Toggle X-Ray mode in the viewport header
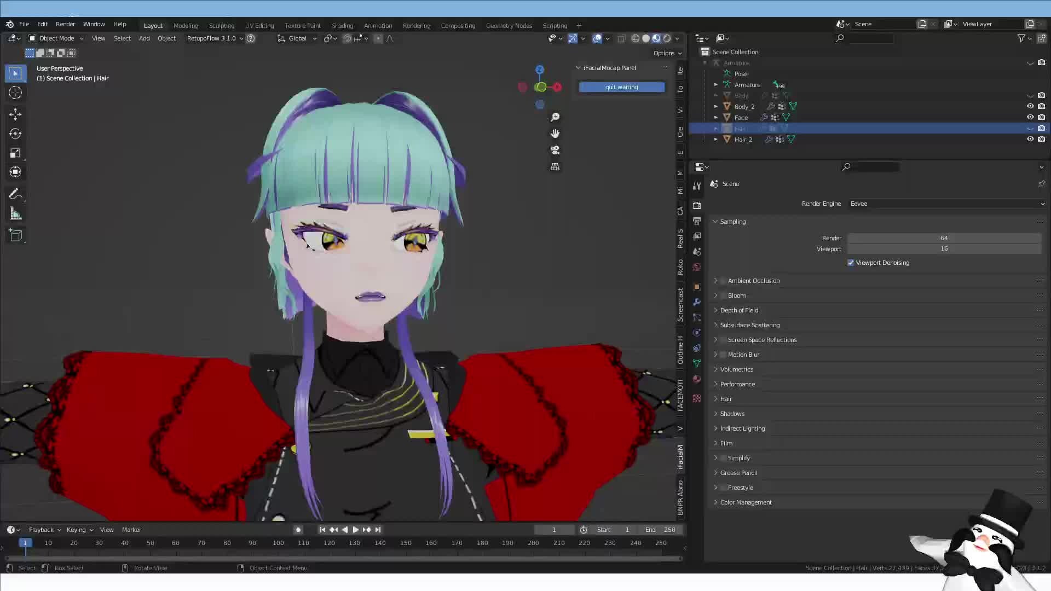The height and width of the screenshot is (591, 1051). click(622, 38)
